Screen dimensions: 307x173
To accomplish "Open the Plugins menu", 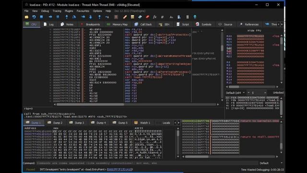I will tap(69, 11).
